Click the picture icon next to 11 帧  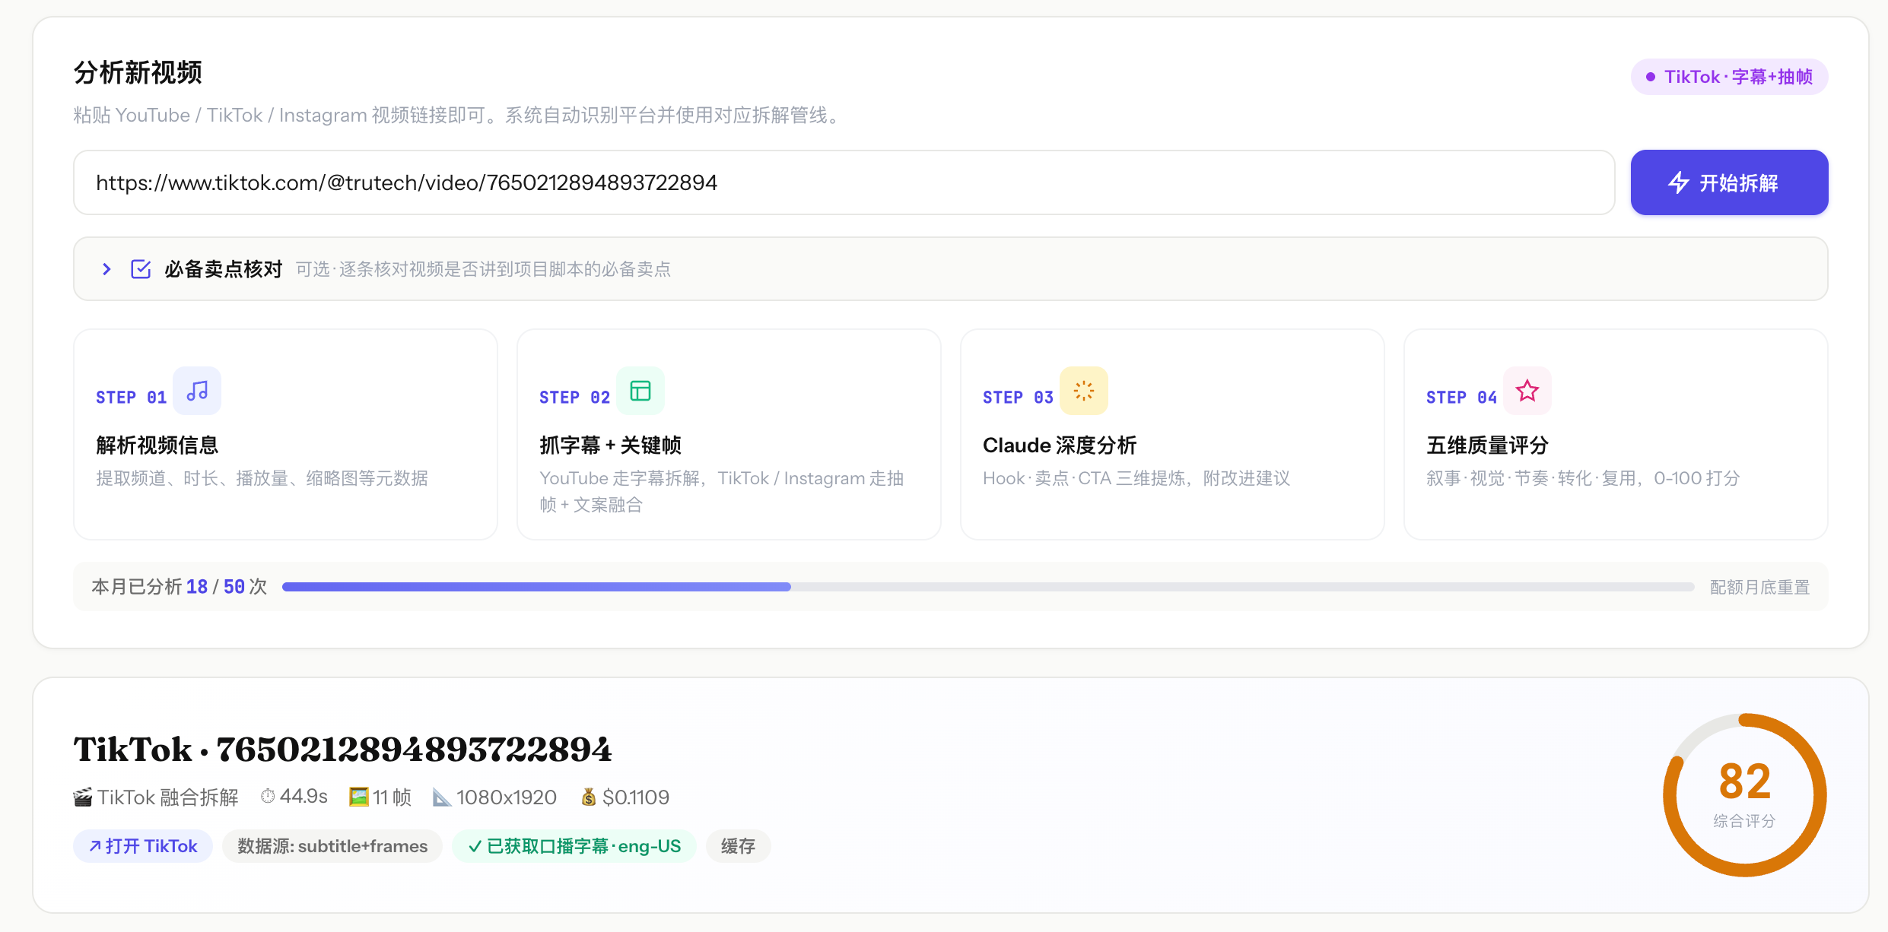358,797
